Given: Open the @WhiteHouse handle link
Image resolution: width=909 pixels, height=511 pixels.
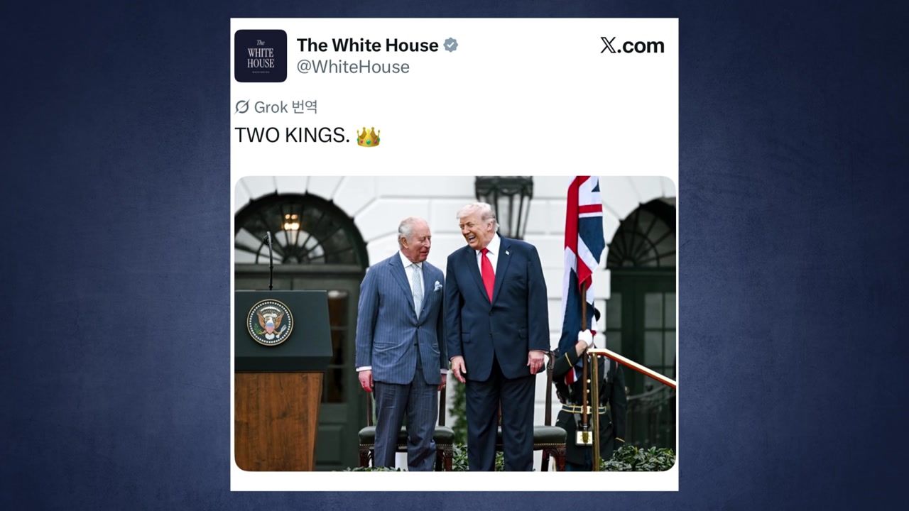Looking at the screenshot, I should point(353,67).
